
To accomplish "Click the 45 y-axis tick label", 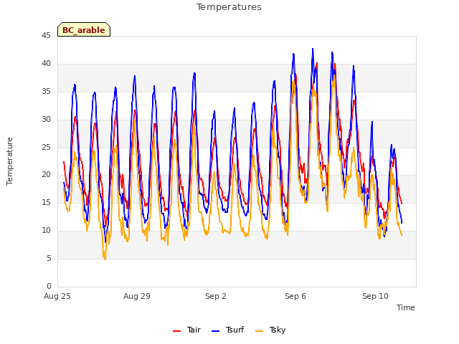I will (46, 36).
